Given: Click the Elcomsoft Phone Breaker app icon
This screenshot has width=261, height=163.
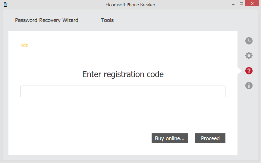Looking at the screenshot, I should coord(6,5).
